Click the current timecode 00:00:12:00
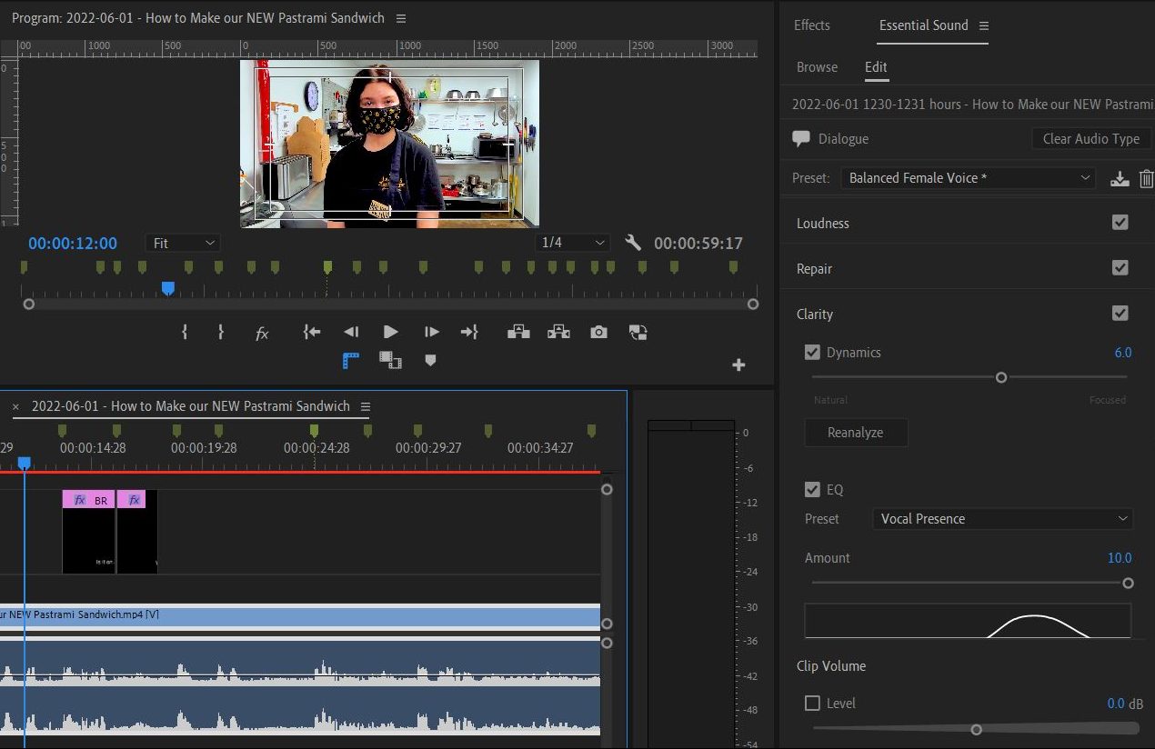 click(73, 244)
